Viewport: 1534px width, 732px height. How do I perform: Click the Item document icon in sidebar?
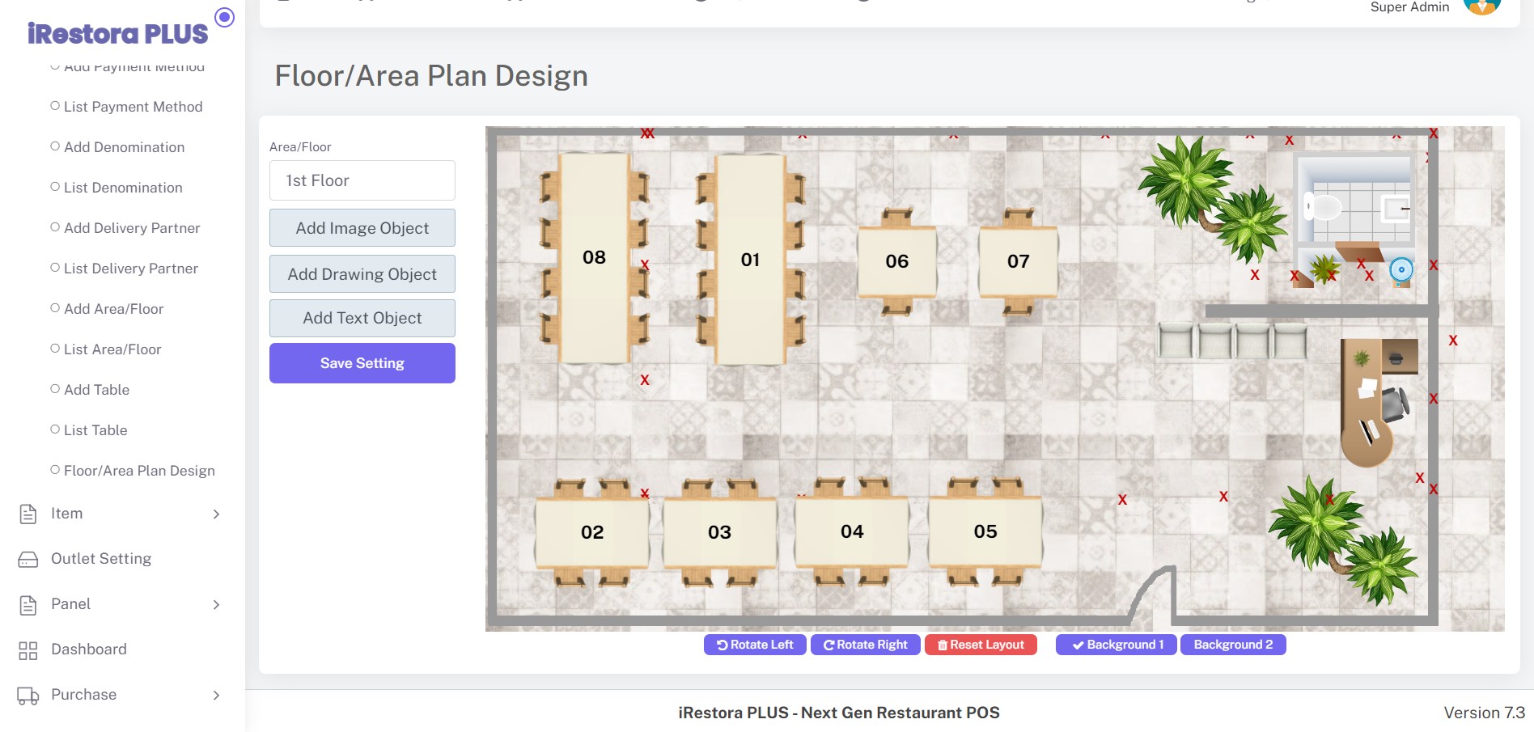coord(28,514)
